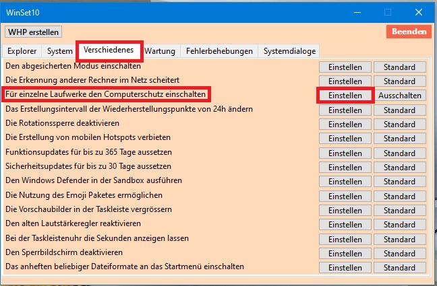The height and width of the screenshot is (286, 437).
Task: Click Standard for Sicherheitsupdates 30 Tage aussetzen
Action: point(400,168)
